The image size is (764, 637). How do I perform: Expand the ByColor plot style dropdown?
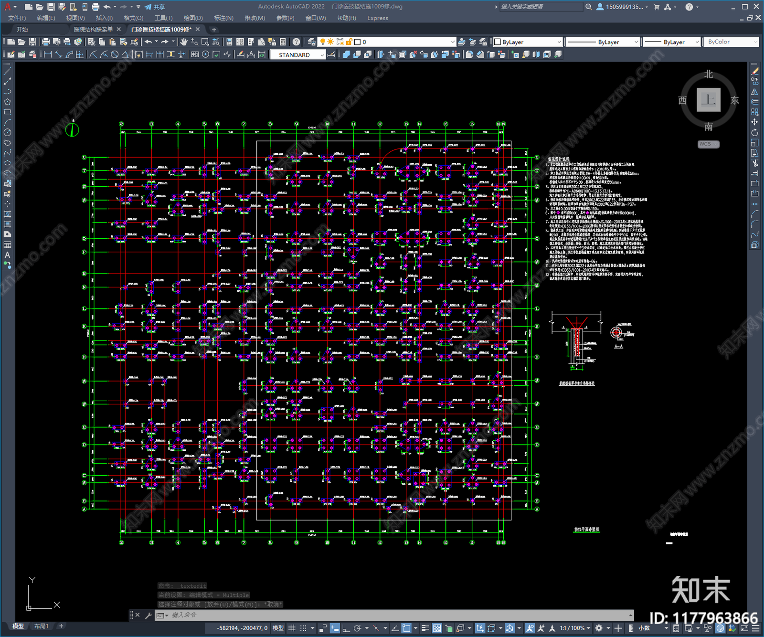click(732, 42)
